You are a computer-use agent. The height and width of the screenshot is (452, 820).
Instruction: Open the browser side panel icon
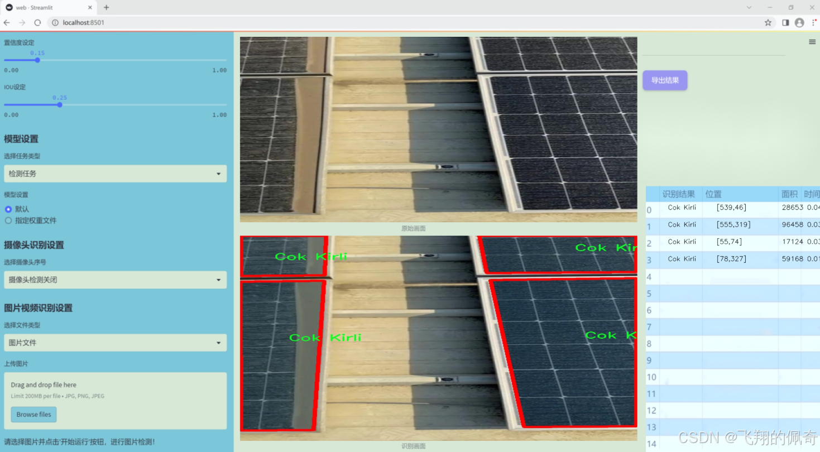(785, 23)
